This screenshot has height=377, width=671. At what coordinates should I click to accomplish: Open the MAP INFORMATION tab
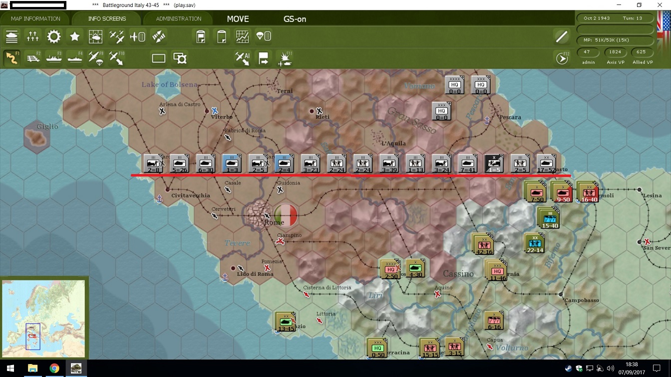pyautogui.click(x=35, y=18)
